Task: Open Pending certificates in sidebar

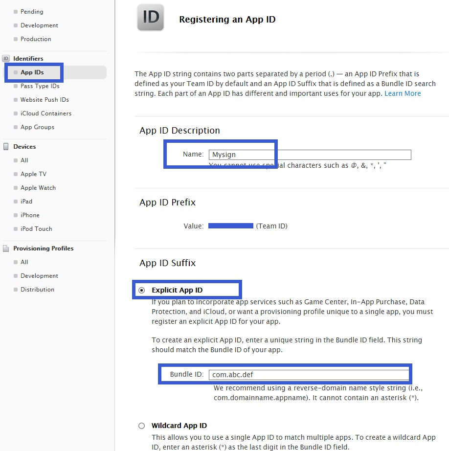Action: [x=32, y=12]
